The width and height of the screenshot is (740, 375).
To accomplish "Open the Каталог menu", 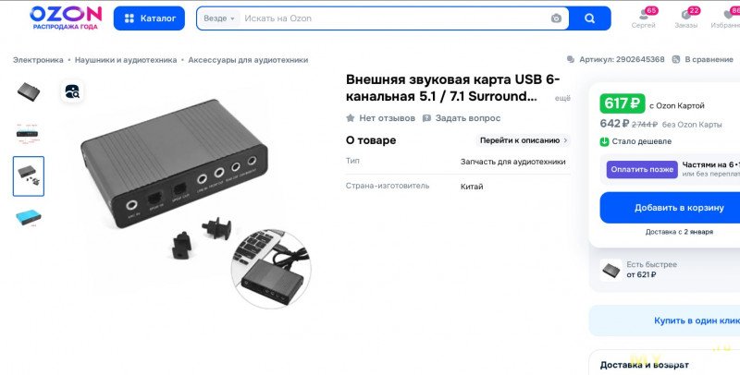I will click(149, 18).
